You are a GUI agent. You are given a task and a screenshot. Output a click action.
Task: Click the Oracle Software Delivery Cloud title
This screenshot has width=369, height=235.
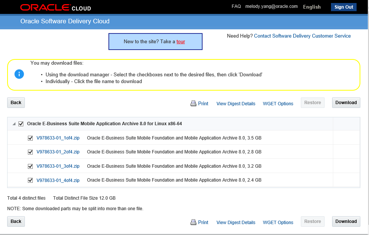[65, 21]
